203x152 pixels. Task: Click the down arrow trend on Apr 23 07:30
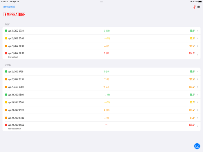105,31
